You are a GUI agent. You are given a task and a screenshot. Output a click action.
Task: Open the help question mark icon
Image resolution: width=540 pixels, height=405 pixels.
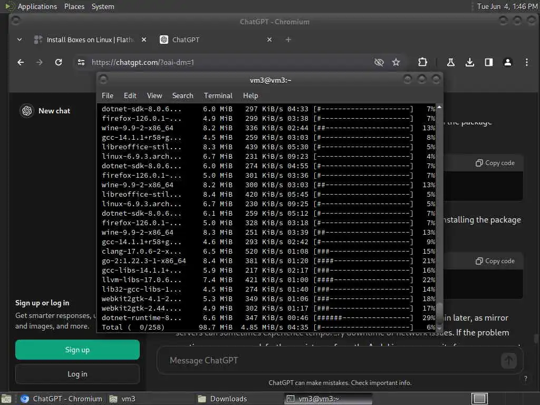point(526,379)
